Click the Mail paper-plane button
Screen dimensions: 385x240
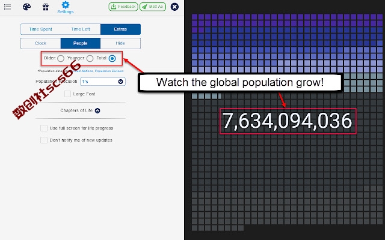click(x=153, y=7)
